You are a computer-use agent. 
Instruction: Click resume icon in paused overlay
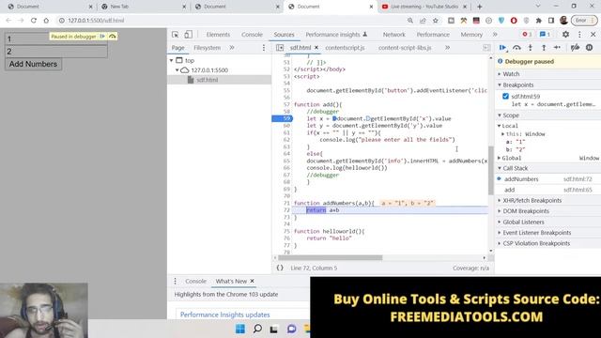[102, 37]
